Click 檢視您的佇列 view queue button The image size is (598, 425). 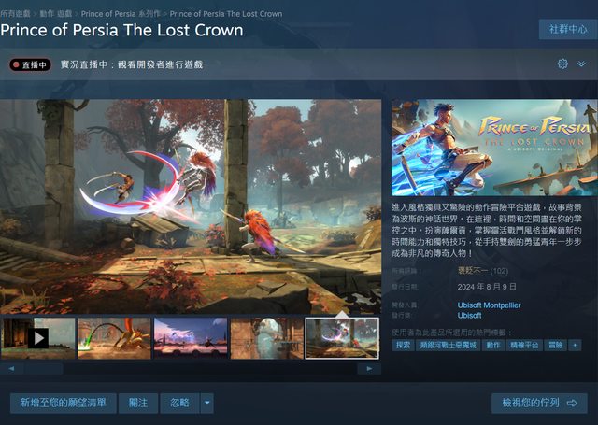pyautogui.click(x=539, y=403)
